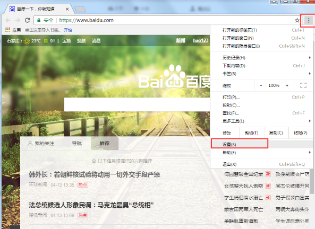Viewport: 315px width, 229px height.
Task: Click the 换肤 link in Baidu top bar
Action: (x=81, y=41)
